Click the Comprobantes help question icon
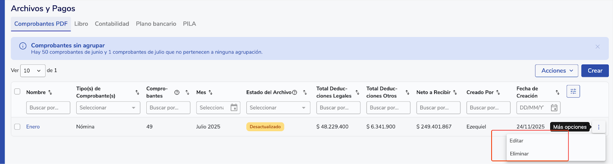The width and height of the screenshot is (613, 164). click(177, 92)
